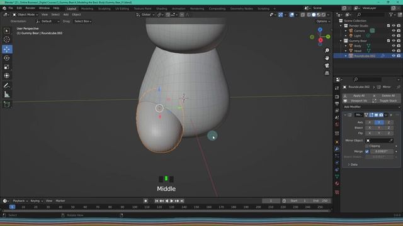Toggle camera view with the camera icon
The image size is (403, 226).
327,65
